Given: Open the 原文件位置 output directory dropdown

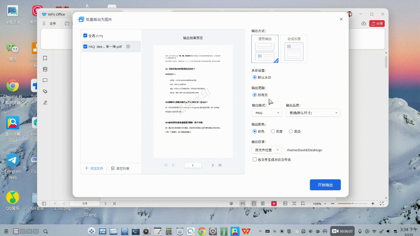Looking at the screenshot, I should click(x=267, y=150).
